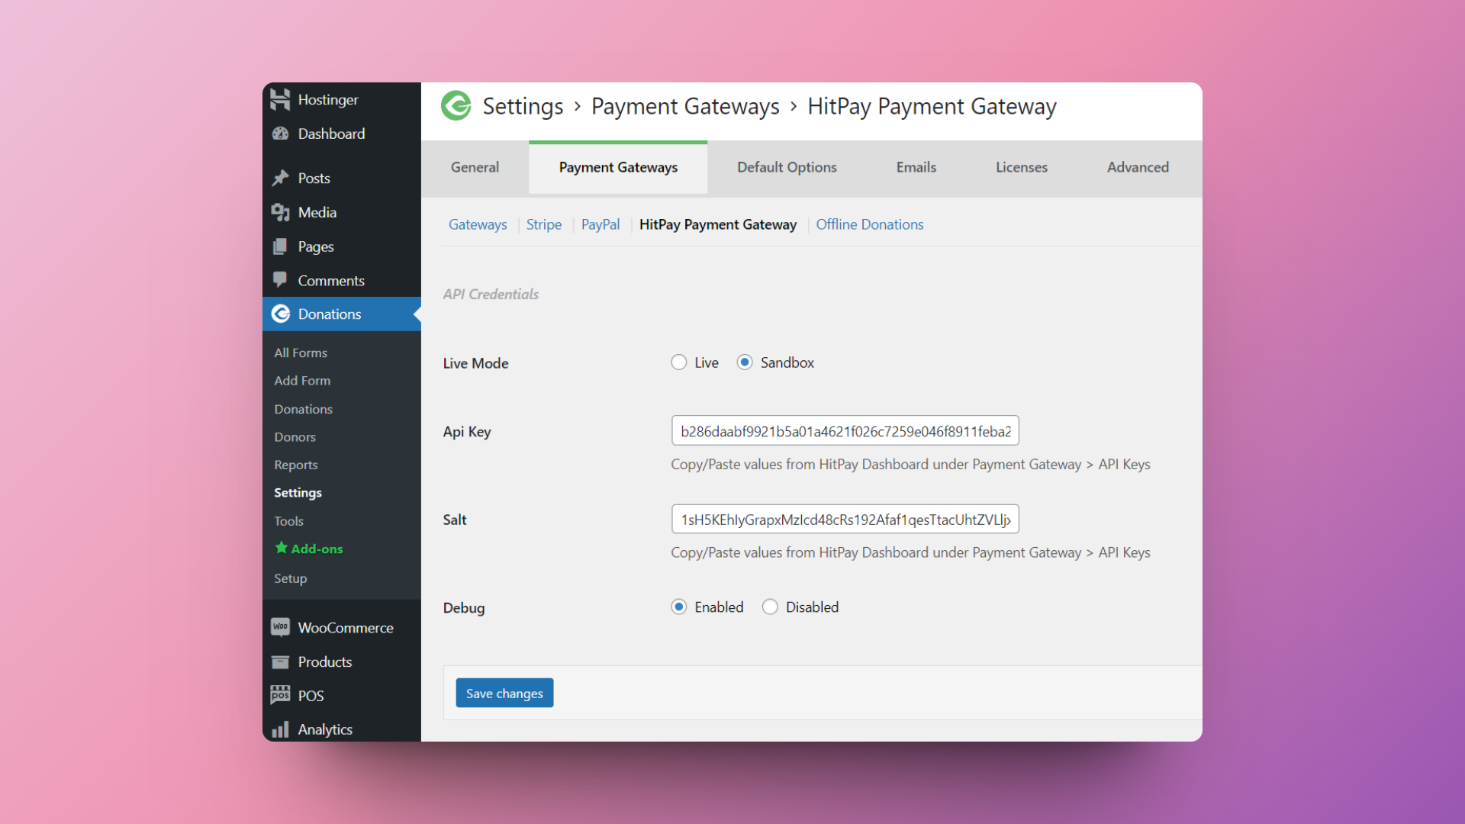Click the Comments speech bubble icon
The width and height of the screenshot is (1465, 824).
[280, 280]
